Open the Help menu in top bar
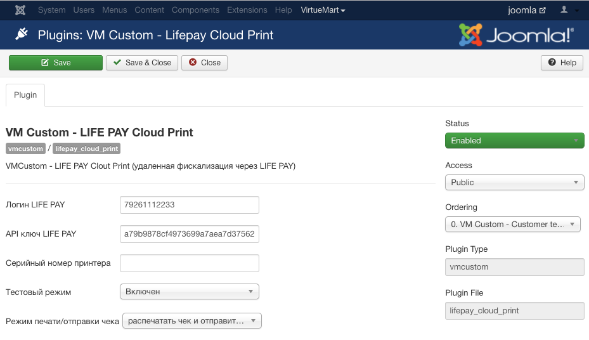This screenshot has height=340, width=589. 283,10
